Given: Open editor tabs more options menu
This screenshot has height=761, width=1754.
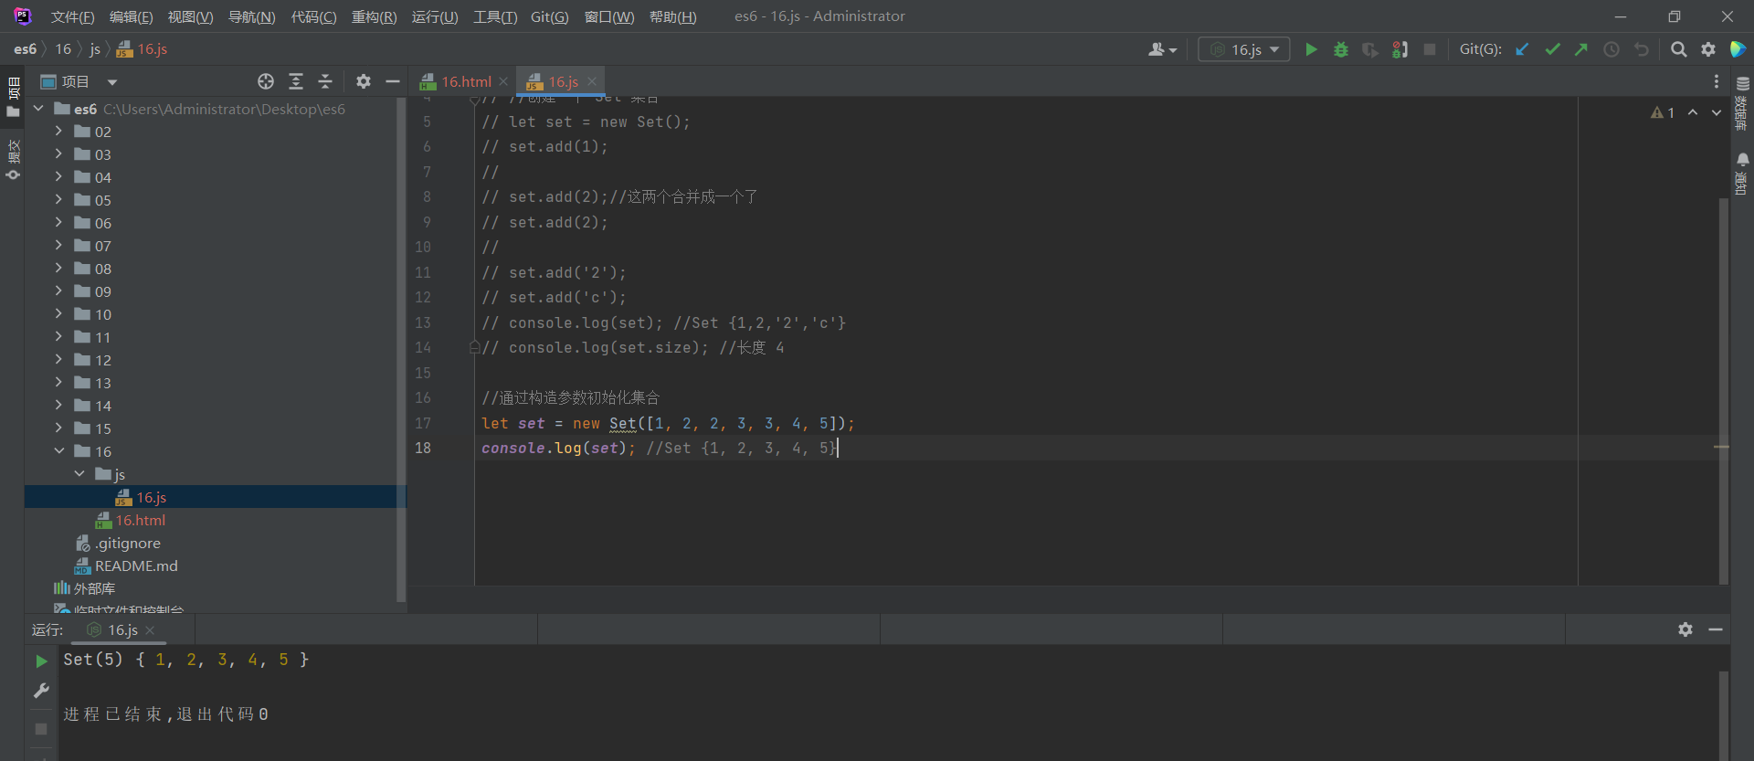Looking at the screenshot, I should pos(1717,81).
